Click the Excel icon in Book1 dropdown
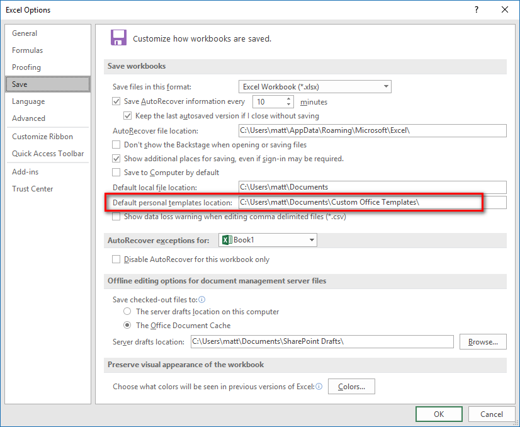This screenshot has width=520, height=427. click(227, 240)
